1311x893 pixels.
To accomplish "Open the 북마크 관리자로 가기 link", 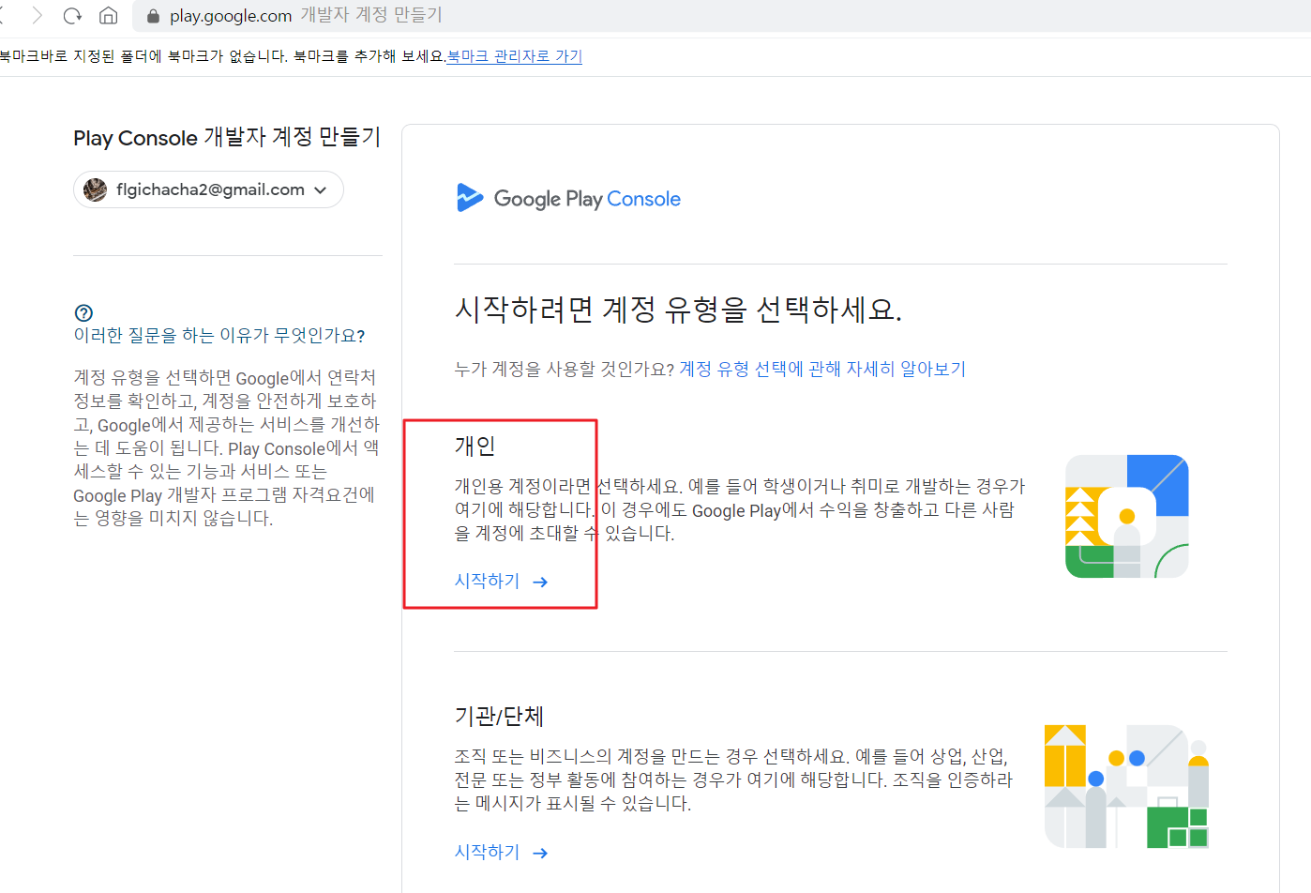I will [x=515, y=56].
